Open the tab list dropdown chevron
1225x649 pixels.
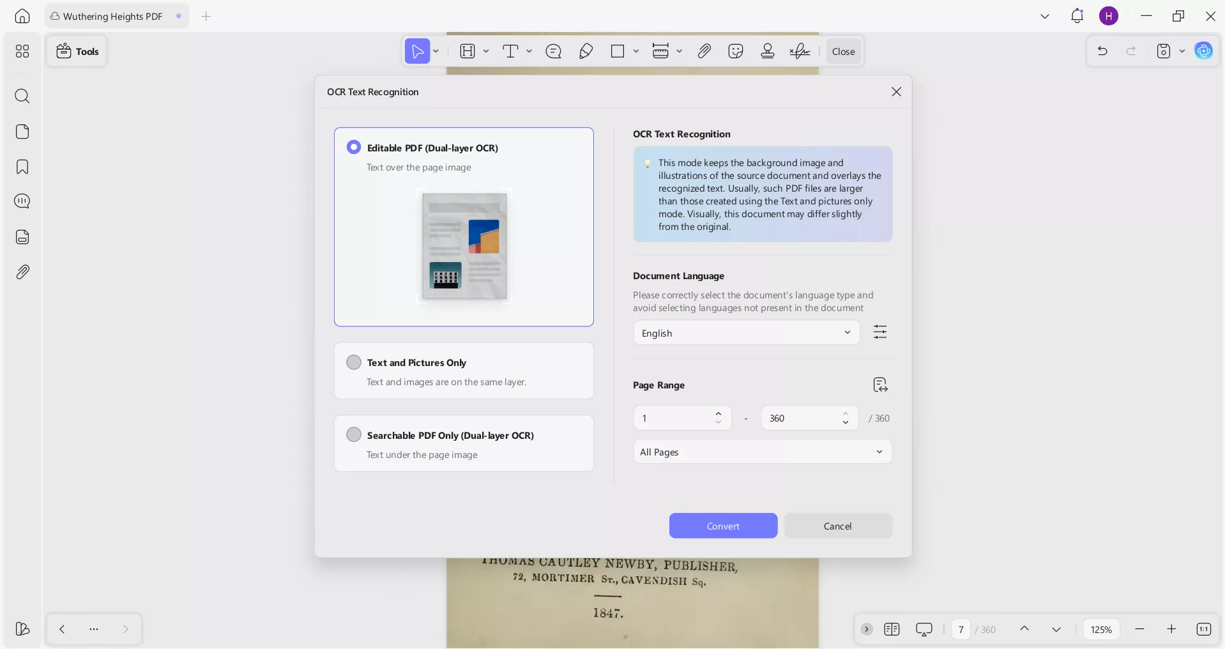tap(1045, 16)
